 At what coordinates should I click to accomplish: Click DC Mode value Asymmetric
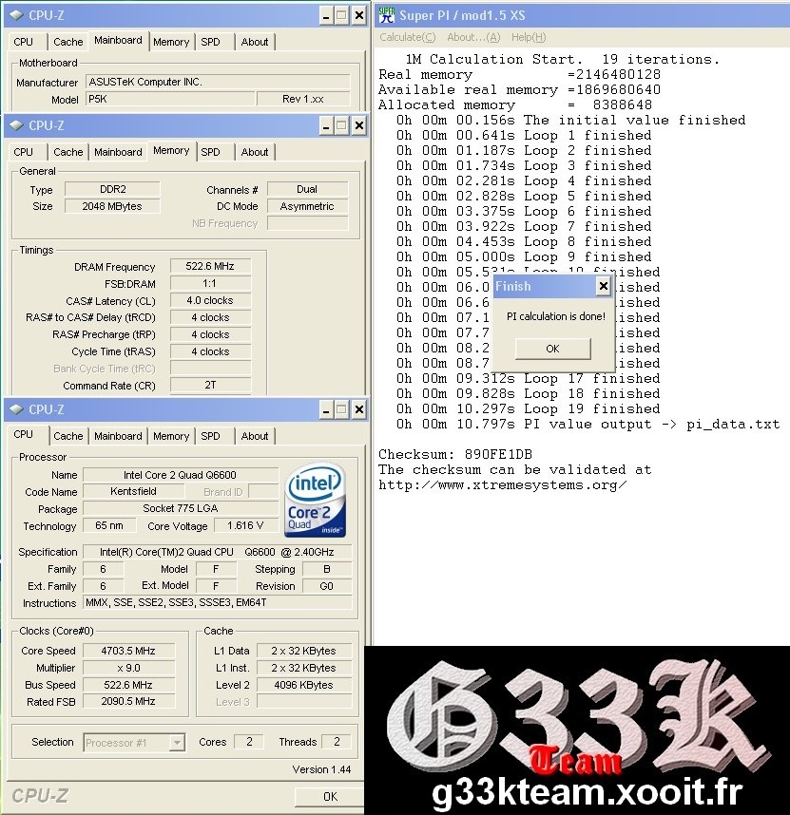point(307,206)
